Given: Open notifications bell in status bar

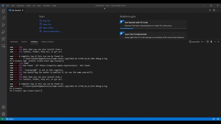Looking at the screenshot, I should [x=218, y=119].
